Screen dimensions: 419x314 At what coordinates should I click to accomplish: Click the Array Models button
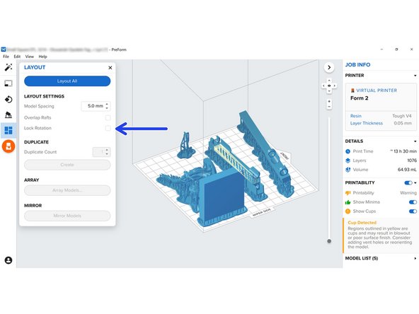click(67, 190)
